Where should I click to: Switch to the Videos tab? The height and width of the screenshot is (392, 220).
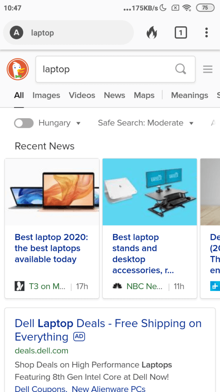(x=82, y=95)
